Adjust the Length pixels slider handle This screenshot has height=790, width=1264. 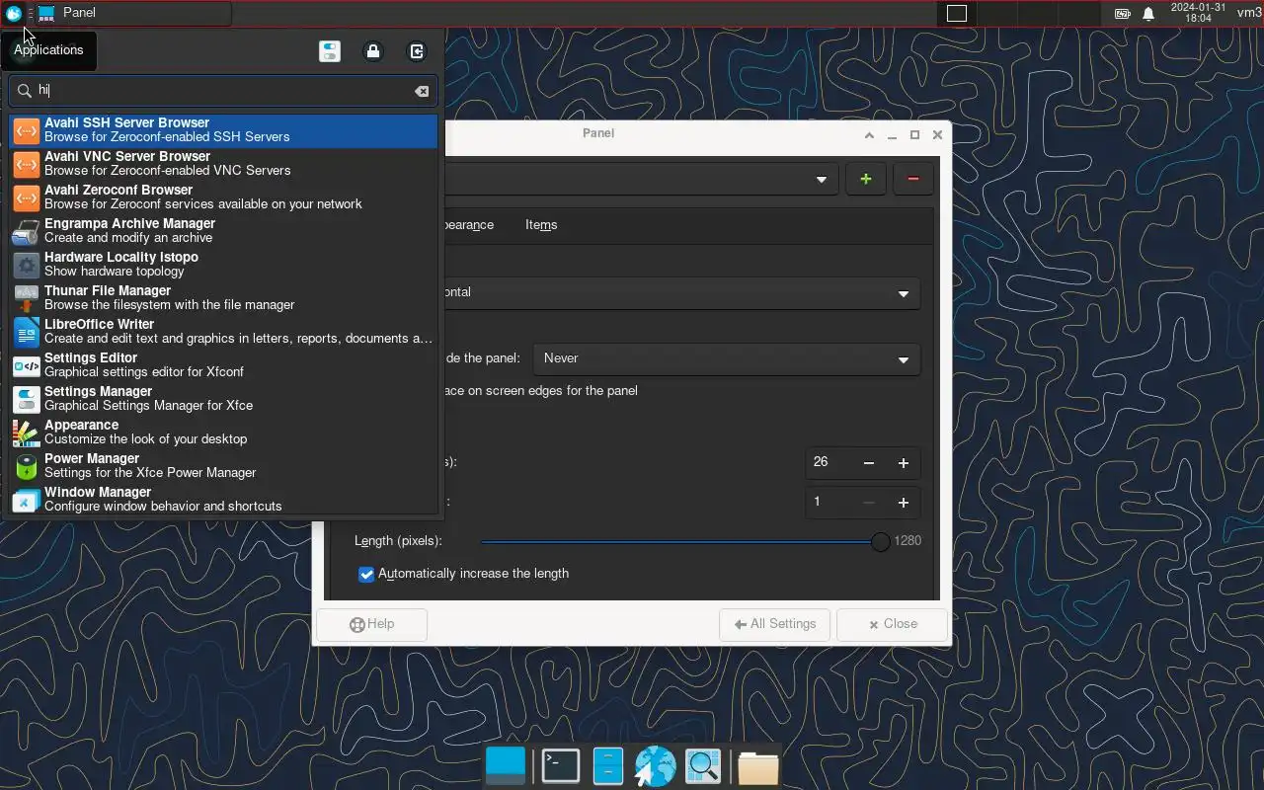coord(880,541)
